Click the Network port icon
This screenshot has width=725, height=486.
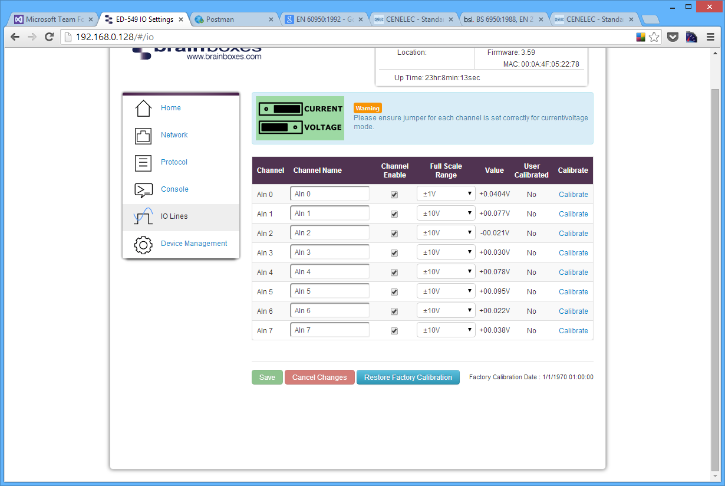pos(143,136)
